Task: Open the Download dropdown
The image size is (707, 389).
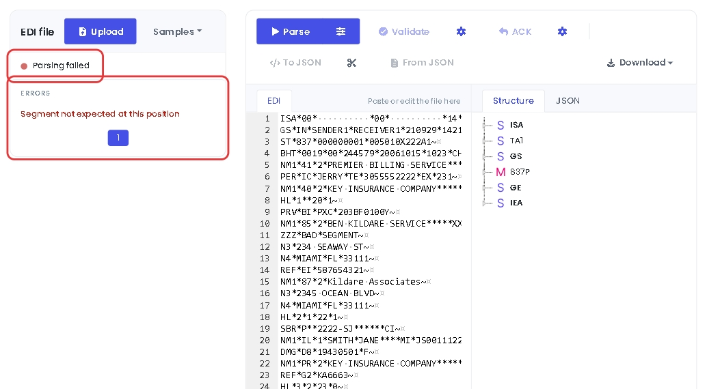Action: tap(640, 63)
